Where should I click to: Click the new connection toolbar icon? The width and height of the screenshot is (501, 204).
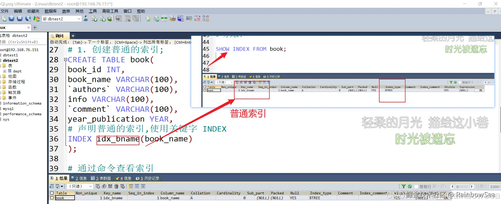4,19
